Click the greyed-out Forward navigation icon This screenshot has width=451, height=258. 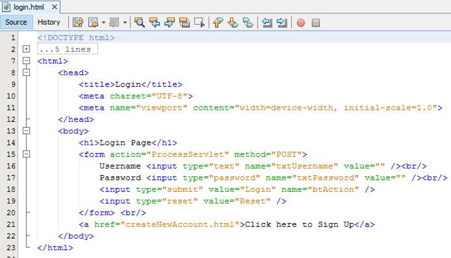(x=114, y=23)
